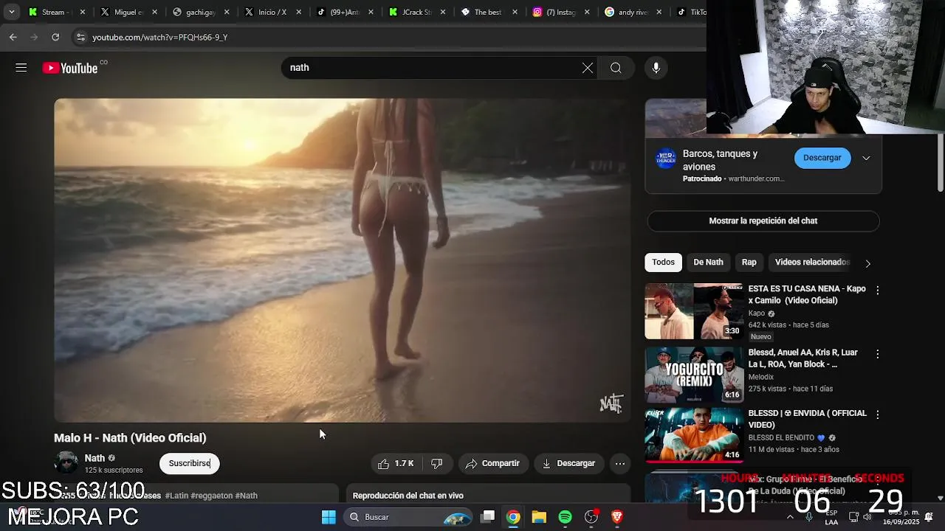Image resolution: width=945 pixels, height=531 pixels.
Task: Open File Explorer from the taskbar
Action: [x=539, y=517]
